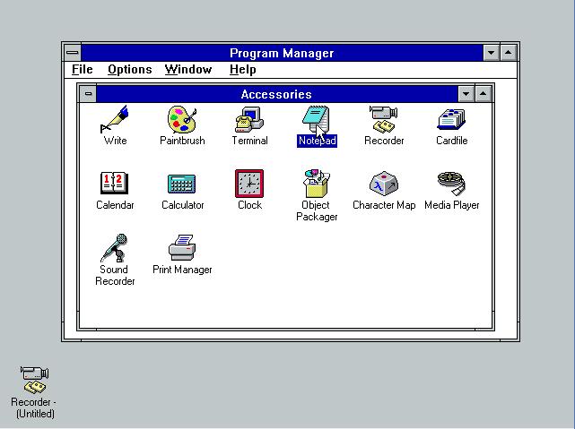Viewport: 575px width, 429px height.
Task: Click the Print Manager label text
Action: point(182,270)
